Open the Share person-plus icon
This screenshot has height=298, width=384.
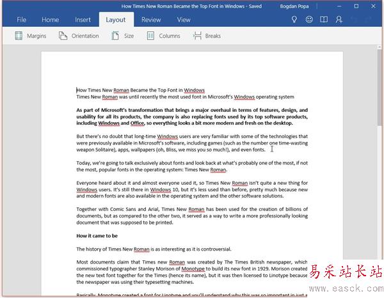pos(339,20)
